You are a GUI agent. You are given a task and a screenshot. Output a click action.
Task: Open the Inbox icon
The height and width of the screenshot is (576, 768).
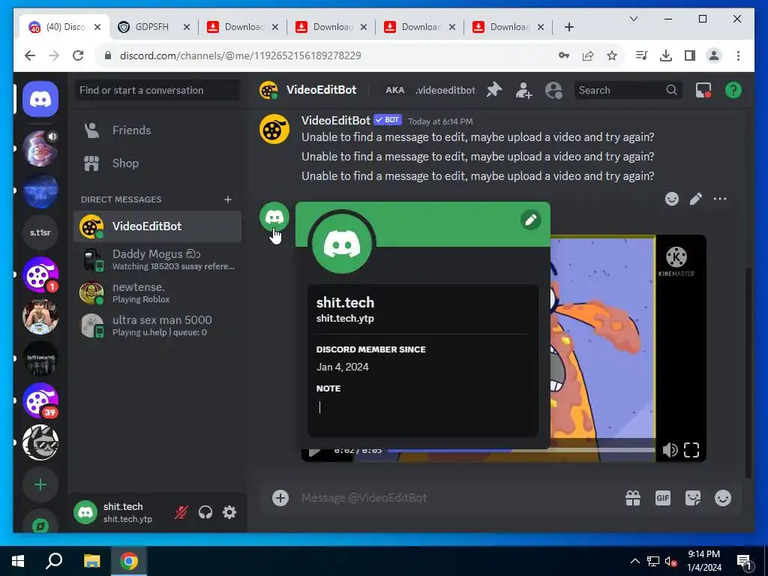(703, 90)
